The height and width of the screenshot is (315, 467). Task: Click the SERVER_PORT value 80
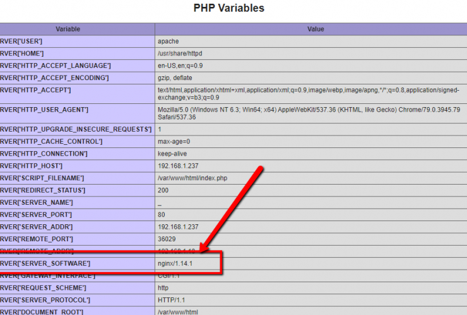tap(162, 215)
